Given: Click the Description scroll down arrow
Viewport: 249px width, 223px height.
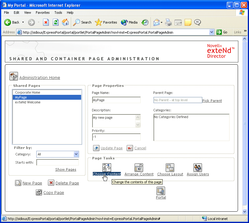Looking at the screenshot, I should tap(138, 125).
